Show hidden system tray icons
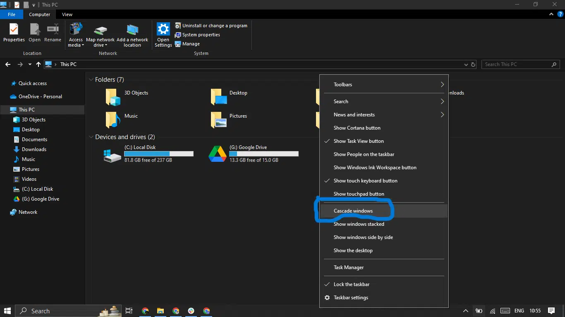Viewport: 565px width, 317px height. 465,311
